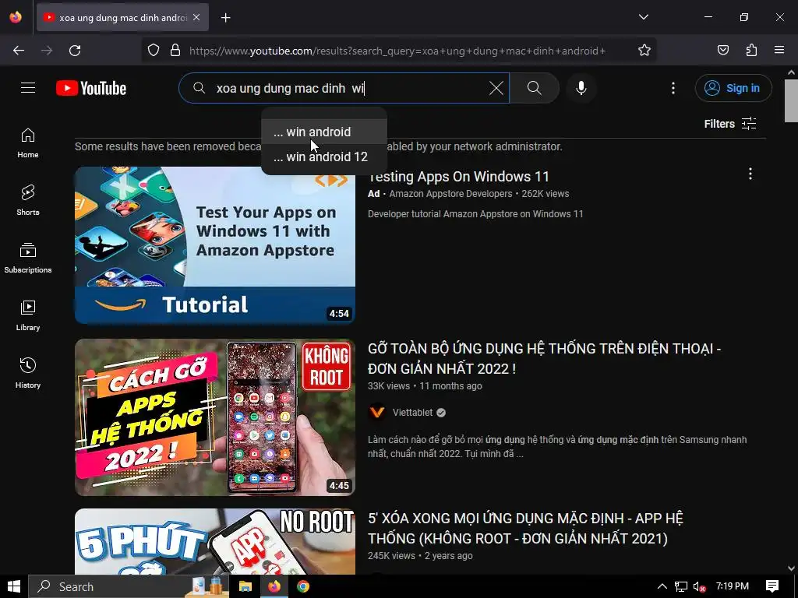The image size is (798, 598).
Task: Open the Firefox extensions puzzle icon
Action: point(751,51)
